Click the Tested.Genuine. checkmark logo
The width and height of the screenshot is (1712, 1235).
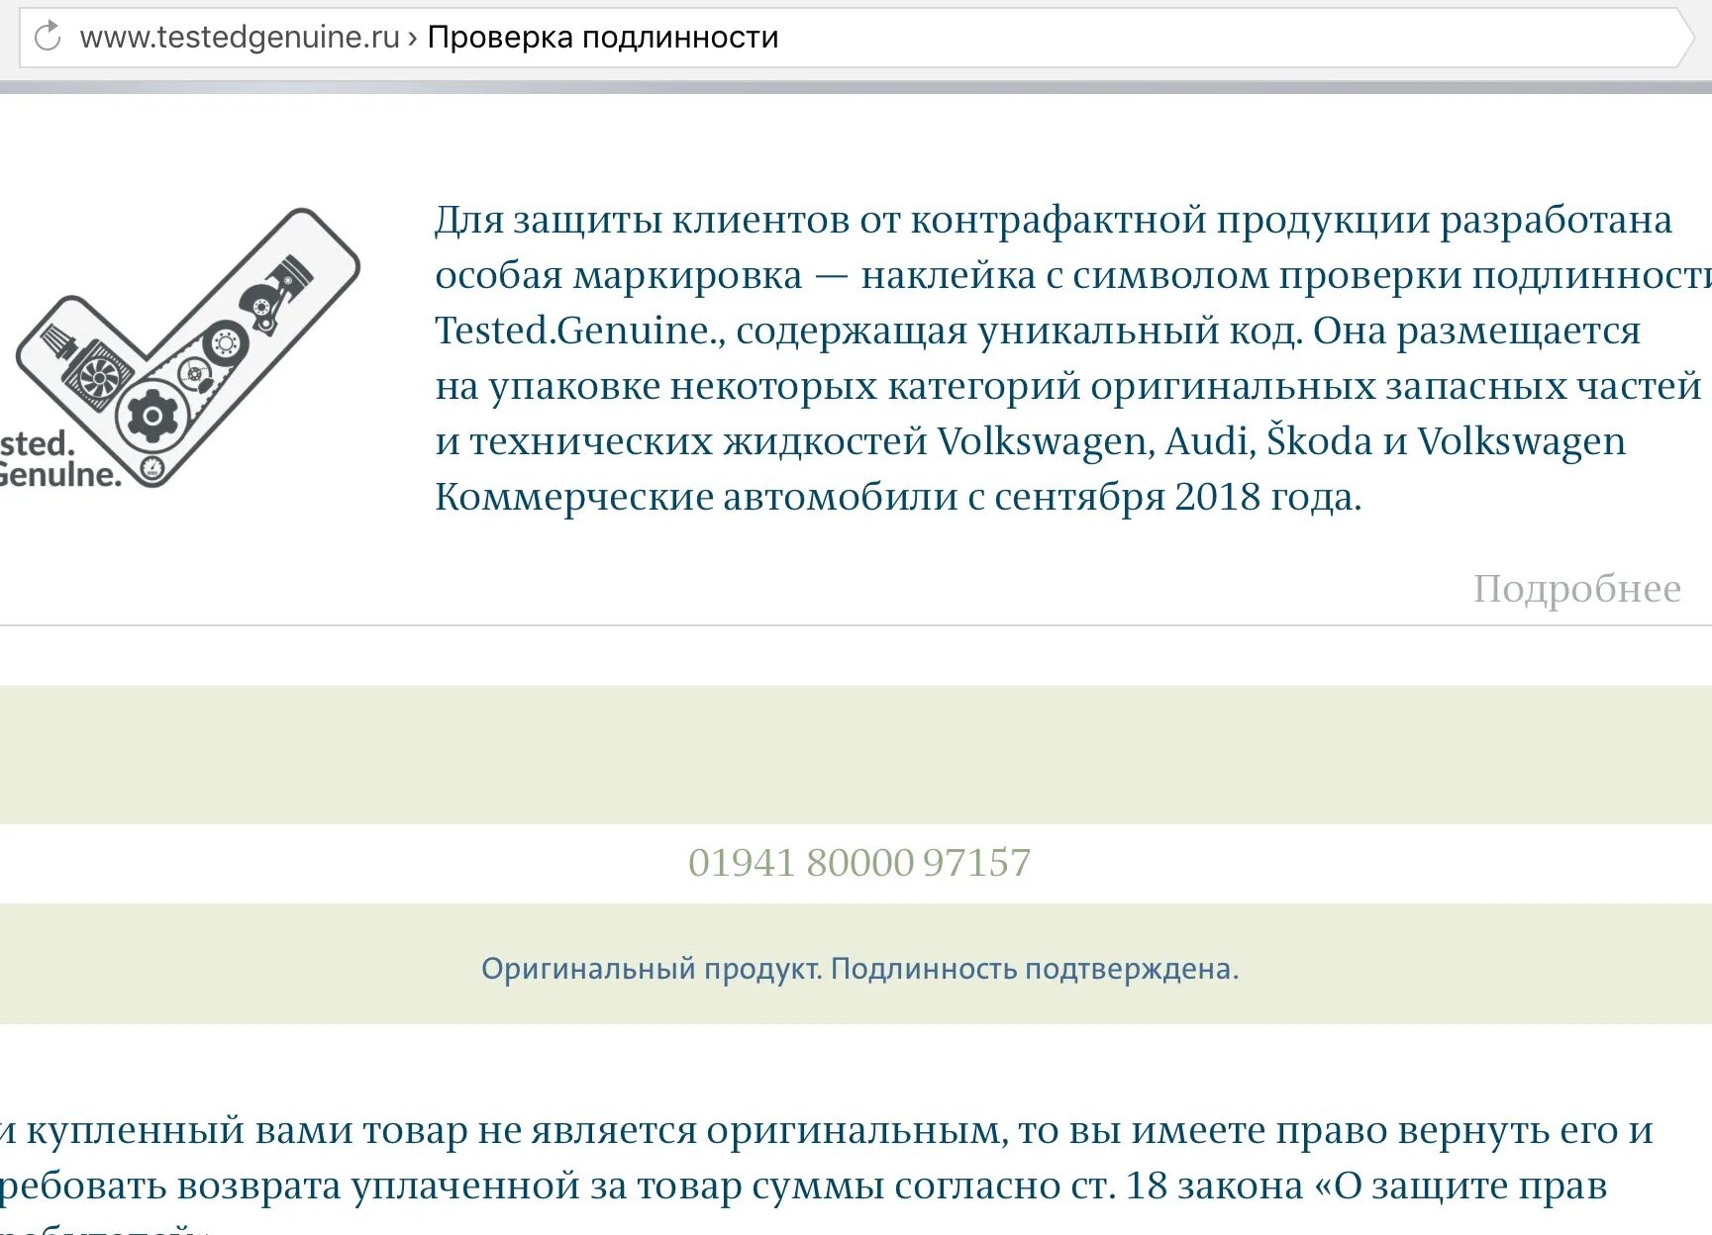point(179,349)
